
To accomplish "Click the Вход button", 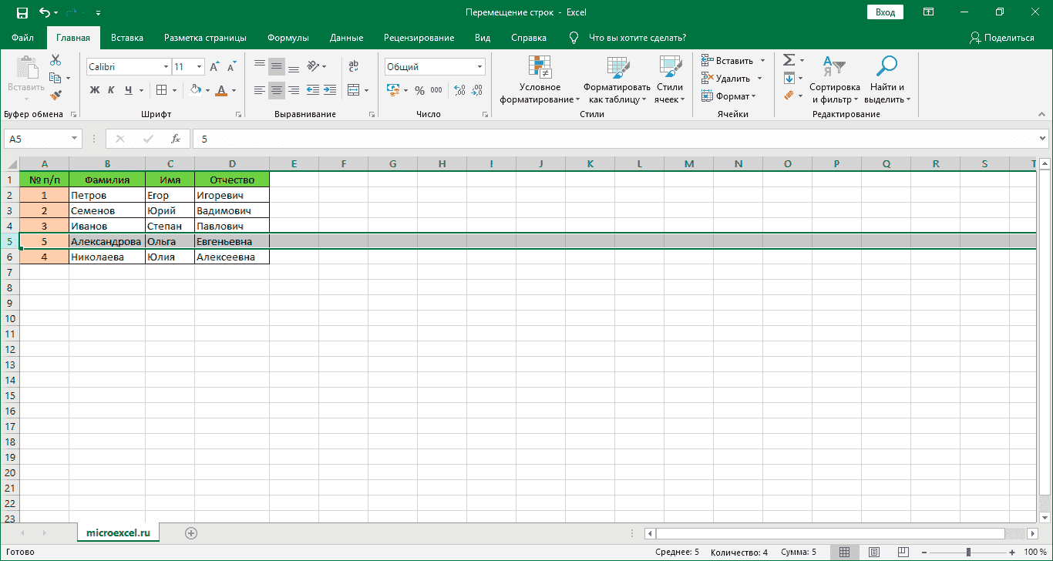I will (x=884, y=12).
